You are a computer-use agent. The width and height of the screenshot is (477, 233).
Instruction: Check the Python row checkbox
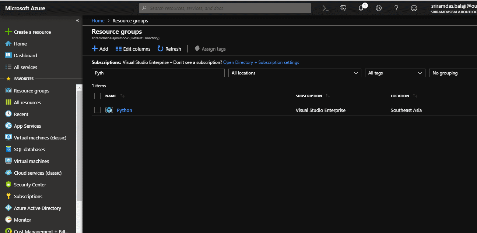click(x=97, y=110)
